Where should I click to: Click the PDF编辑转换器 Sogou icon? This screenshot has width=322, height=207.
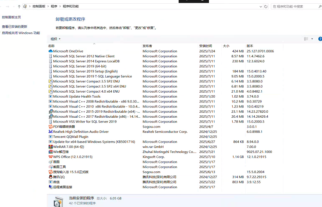click(50, 127)
